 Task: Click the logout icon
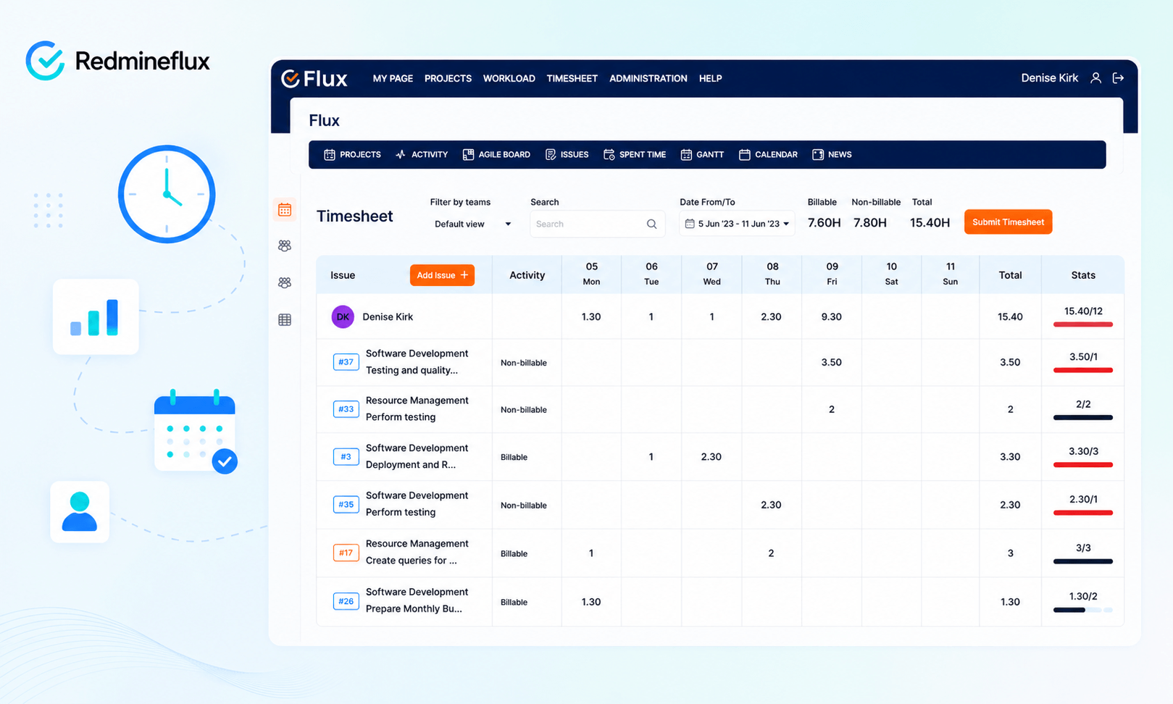click(x=1118, y=78)
